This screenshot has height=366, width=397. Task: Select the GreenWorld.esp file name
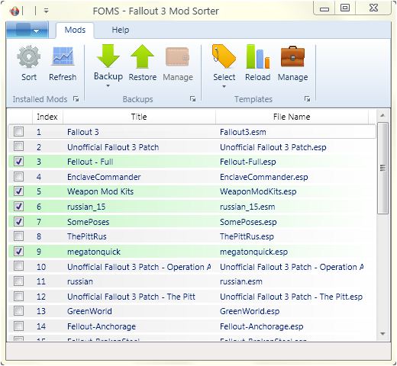pyautogui.click(x=250, y=311)
